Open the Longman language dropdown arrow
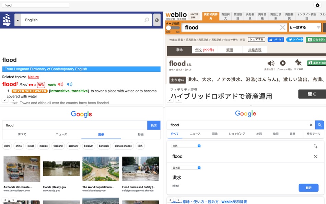Viewport: 326px width, 204px height. pyautogui.click(x=18, y=20)
